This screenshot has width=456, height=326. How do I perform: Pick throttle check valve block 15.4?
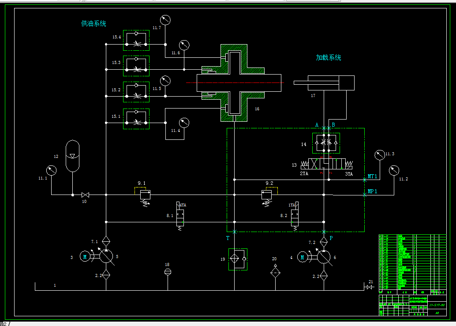136,40
